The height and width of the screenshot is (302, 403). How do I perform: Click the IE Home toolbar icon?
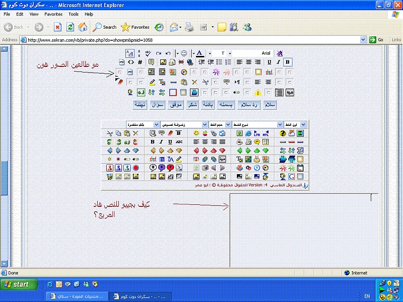click(83, 27)
